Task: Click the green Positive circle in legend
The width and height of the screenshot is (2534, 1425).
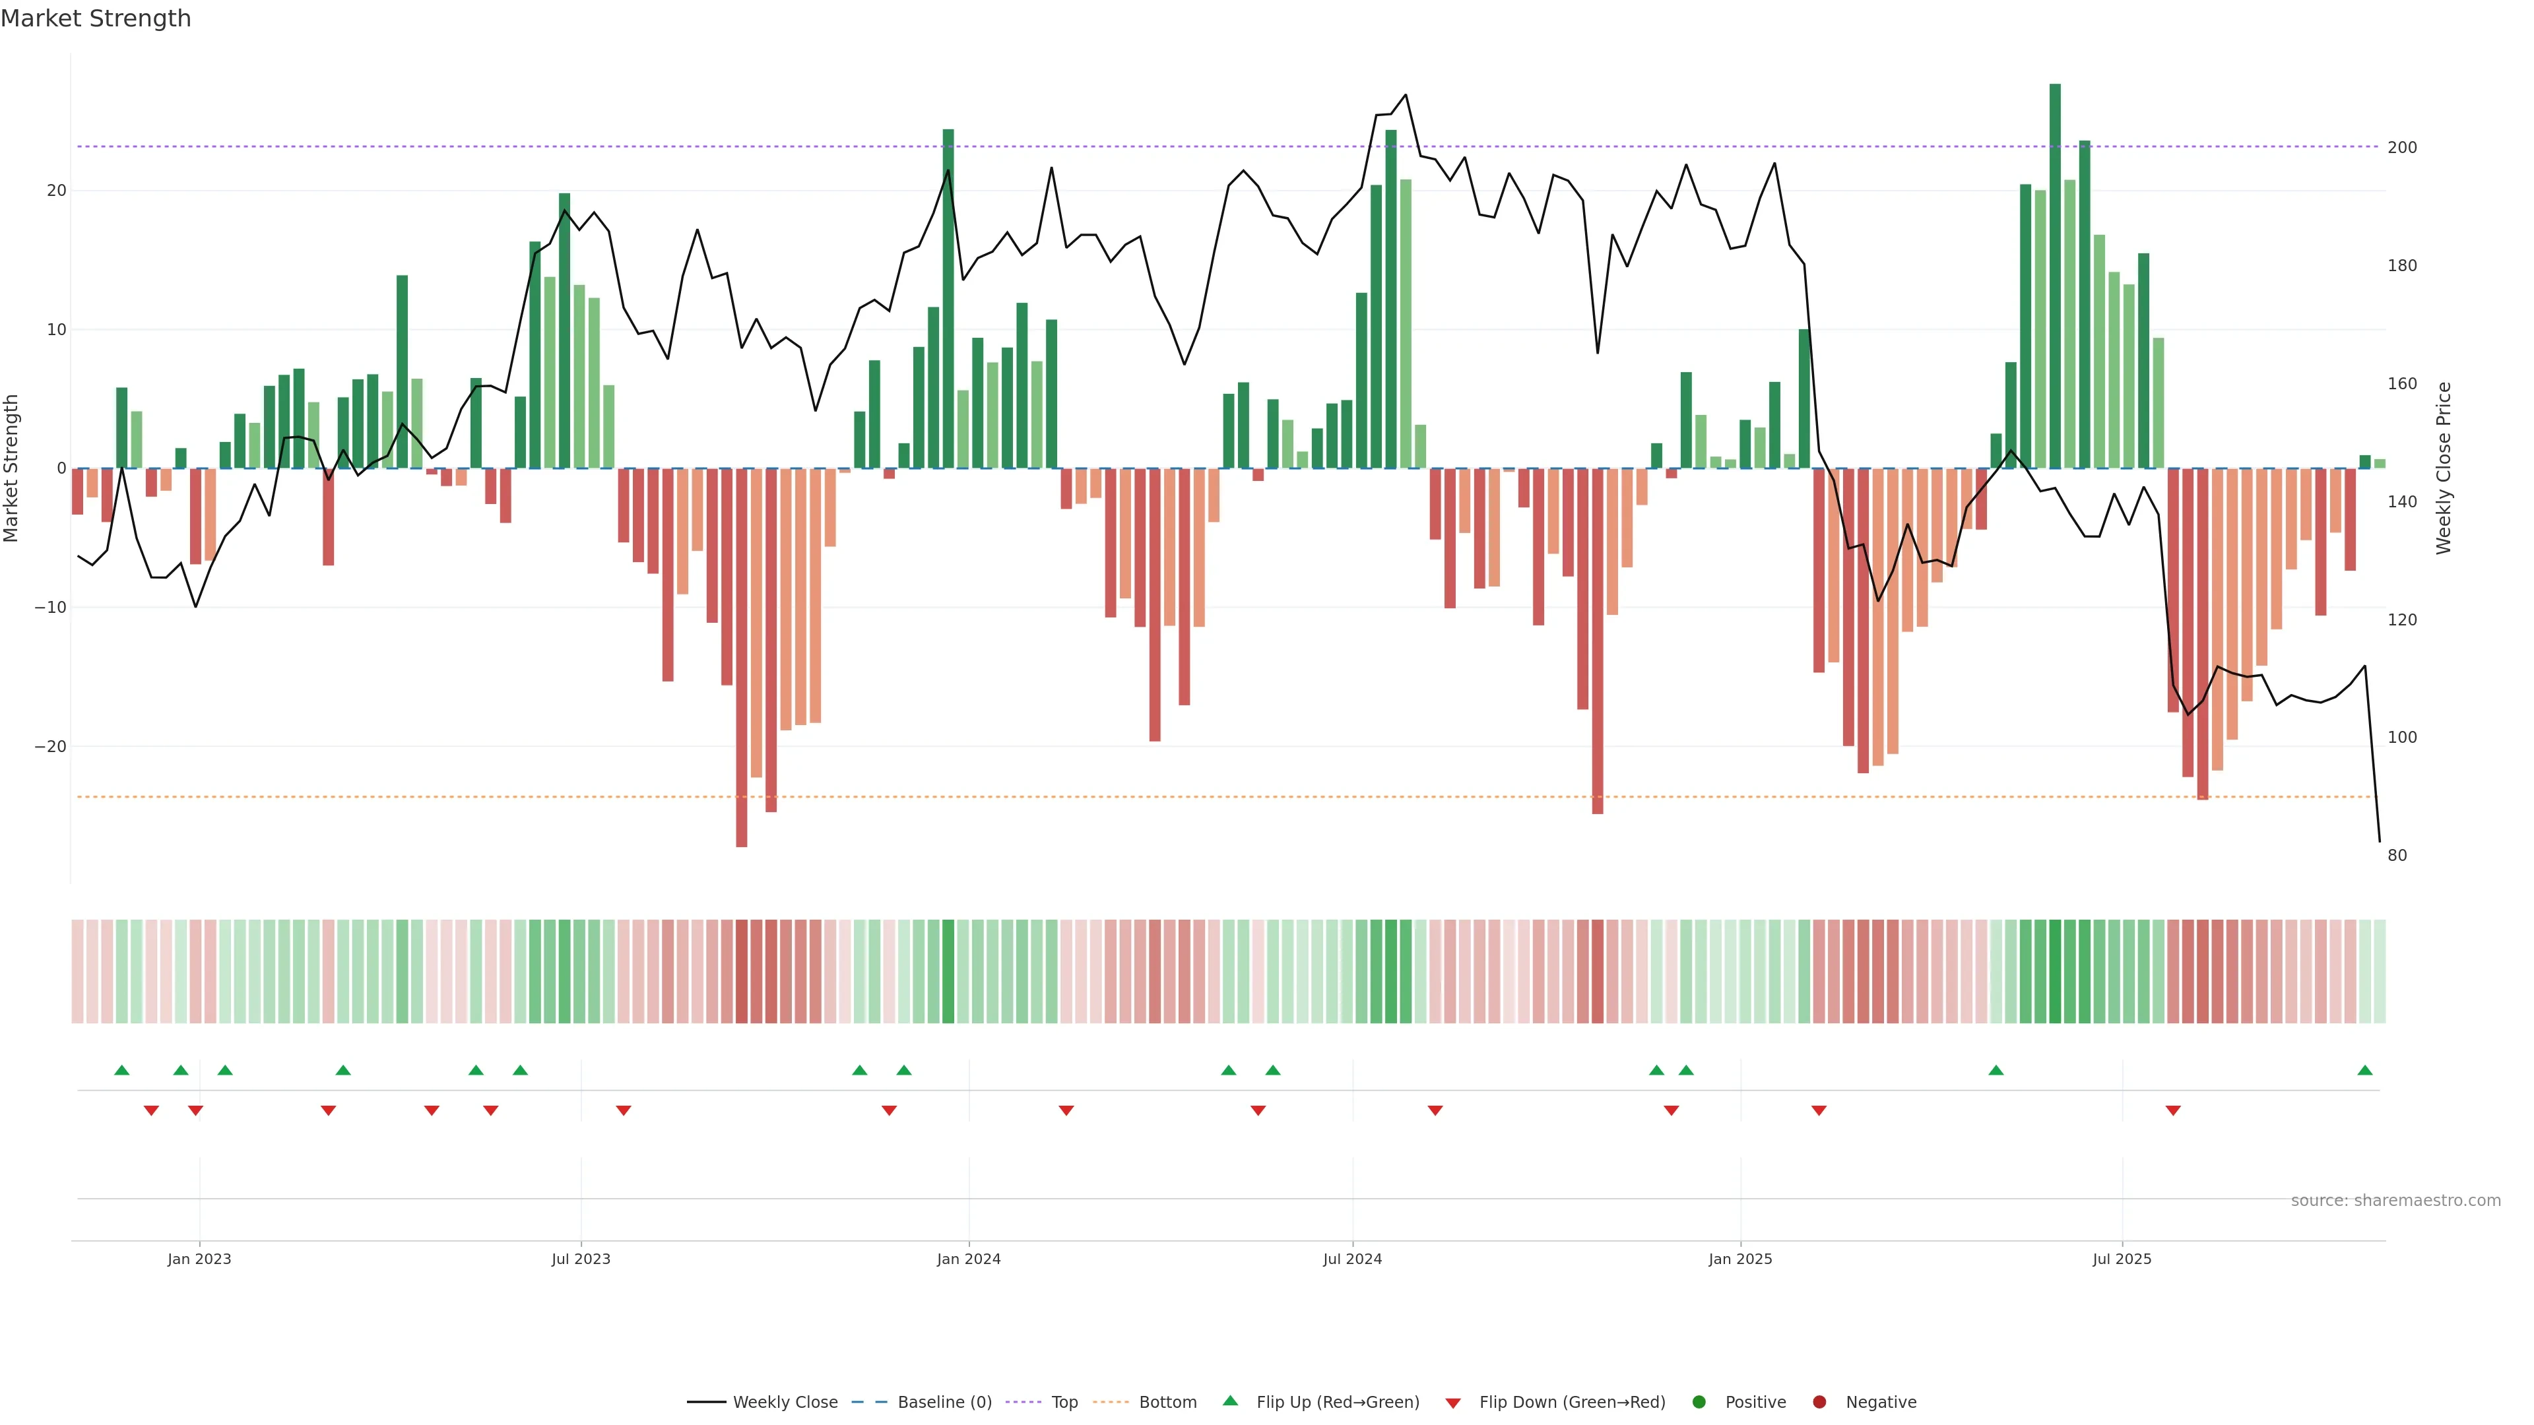Action: coord(1699,1401)
